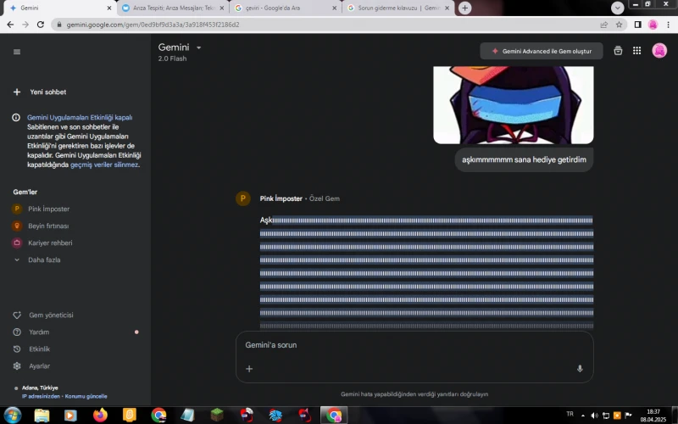
Task: Start a new chat with Yeni sohbet
Action: tap(40, 92)
